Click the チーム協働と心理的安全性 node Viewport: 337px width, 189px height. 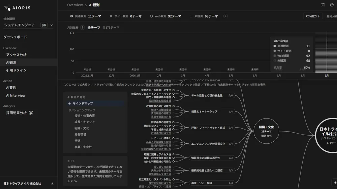[x=212, y=95]
